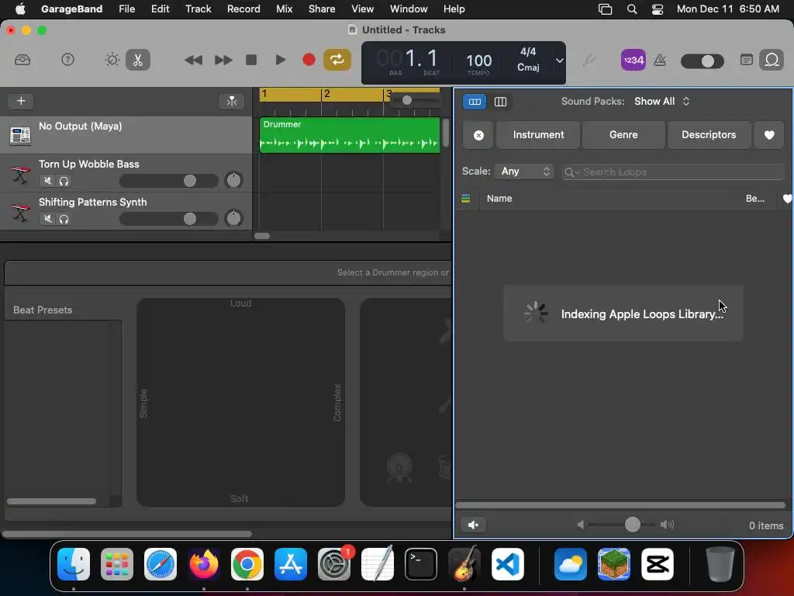Open the Notepad icon in toolbar
Screen dimensions: 794x596
pyautogui.click(x=747, y=60)
